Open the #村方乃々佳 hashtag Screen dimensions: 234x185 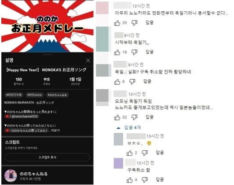tap(14, 95)
